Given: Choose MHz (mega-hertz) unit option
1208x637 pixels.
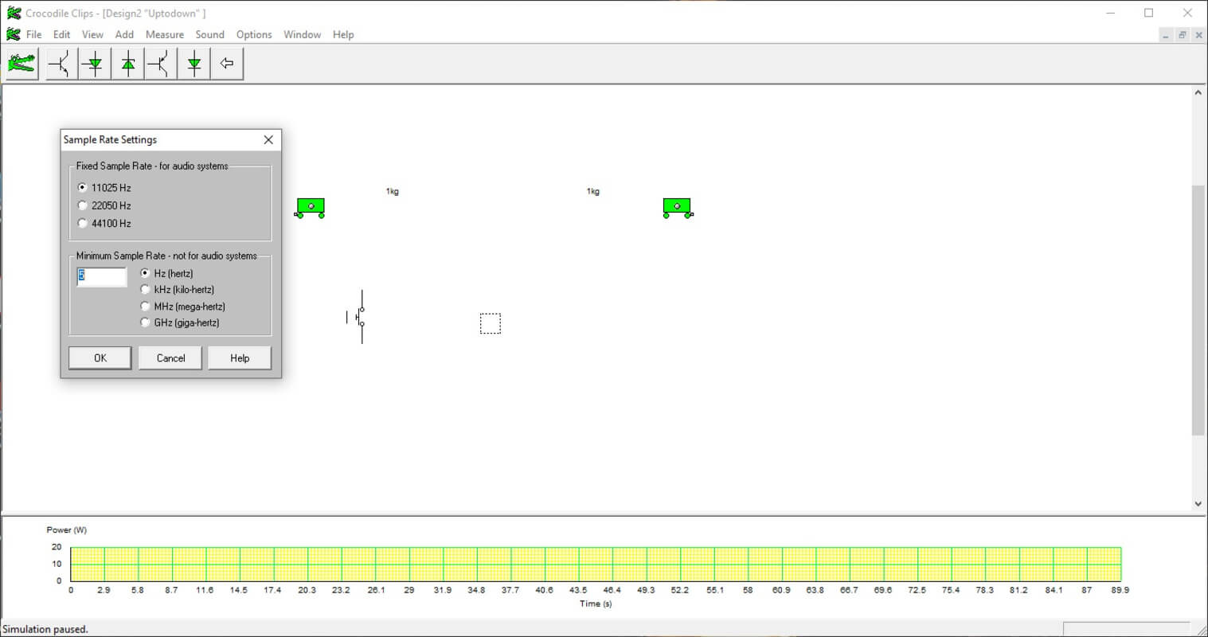Looking at the screenshot, I should point(145,307).
